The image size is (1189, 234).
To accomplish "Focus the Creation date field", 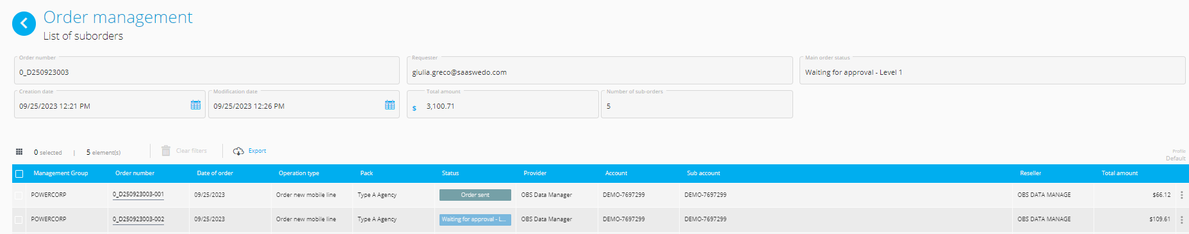I will coord(110,104).
